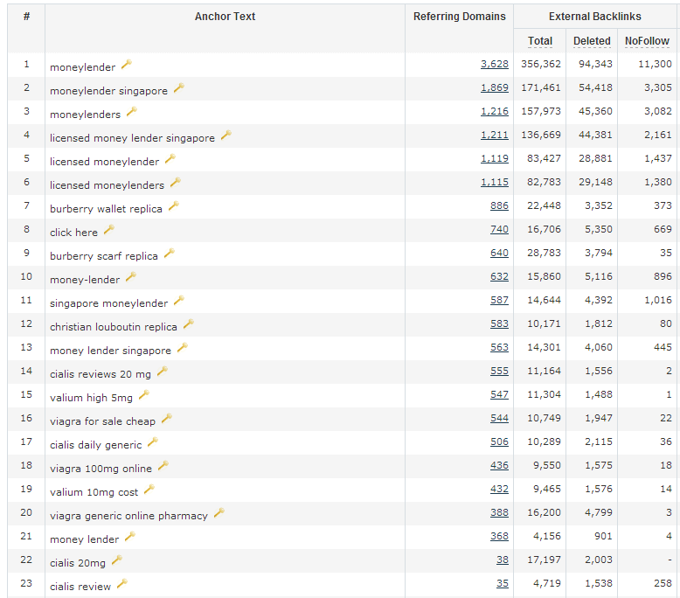This screenshot has height=598, width=680.
Task: Open the 886 referring domains link
Action: [x=499, y=205]
